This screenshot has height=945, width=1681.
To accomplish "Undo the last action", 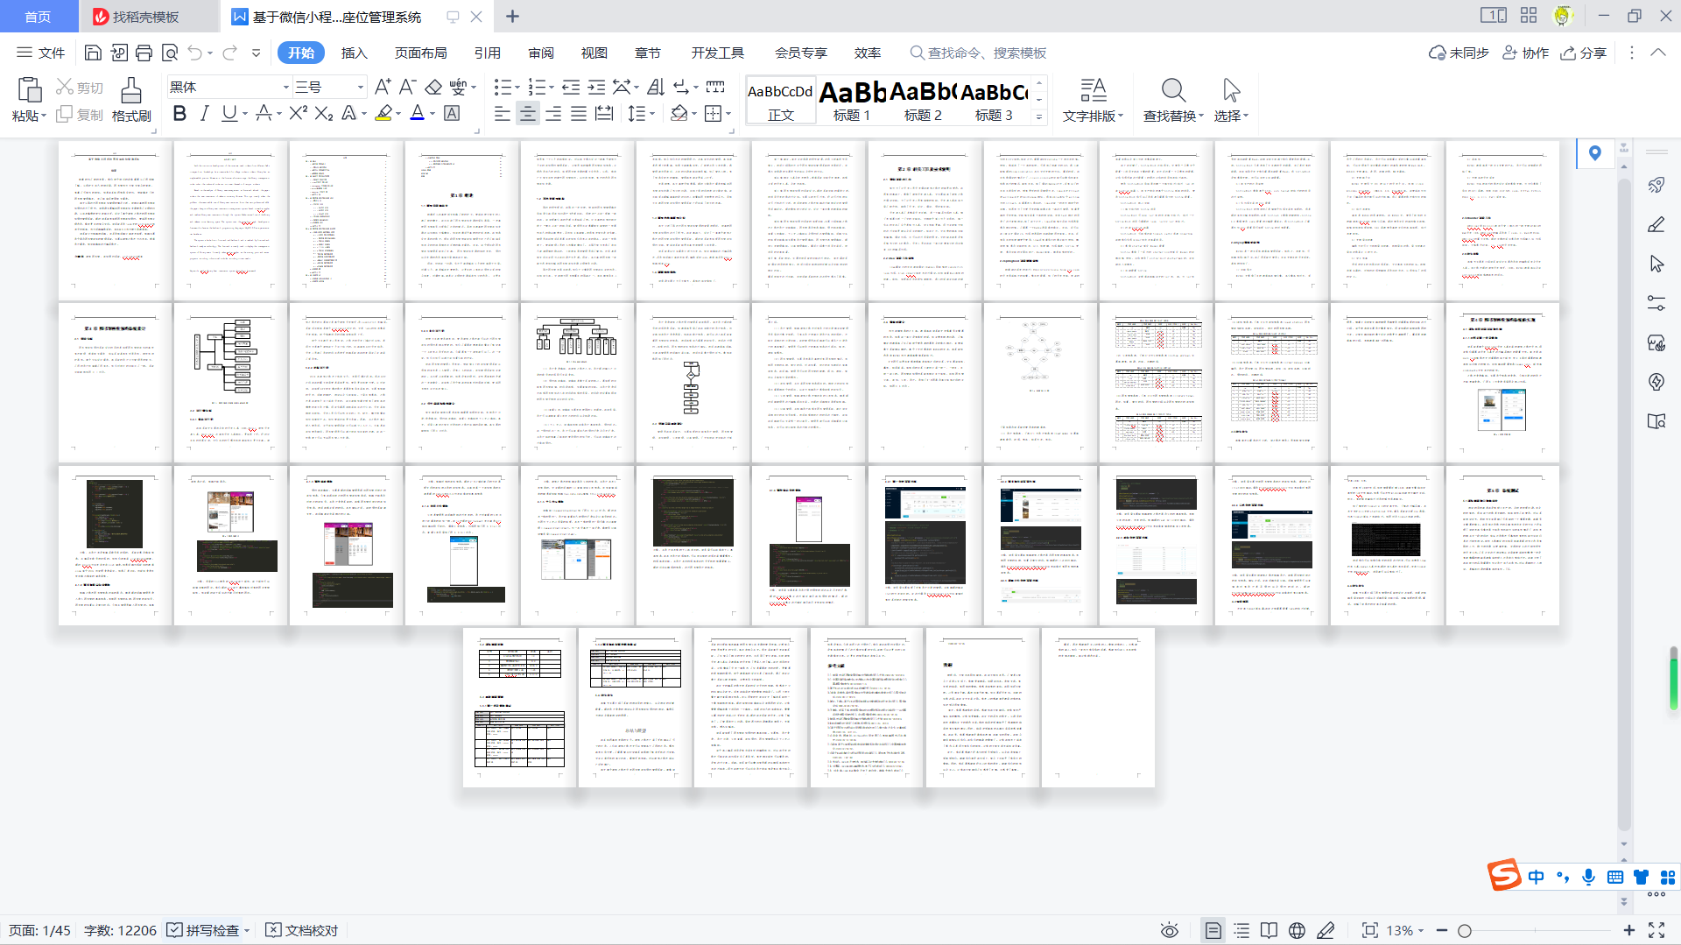I will tap(194, 53).
